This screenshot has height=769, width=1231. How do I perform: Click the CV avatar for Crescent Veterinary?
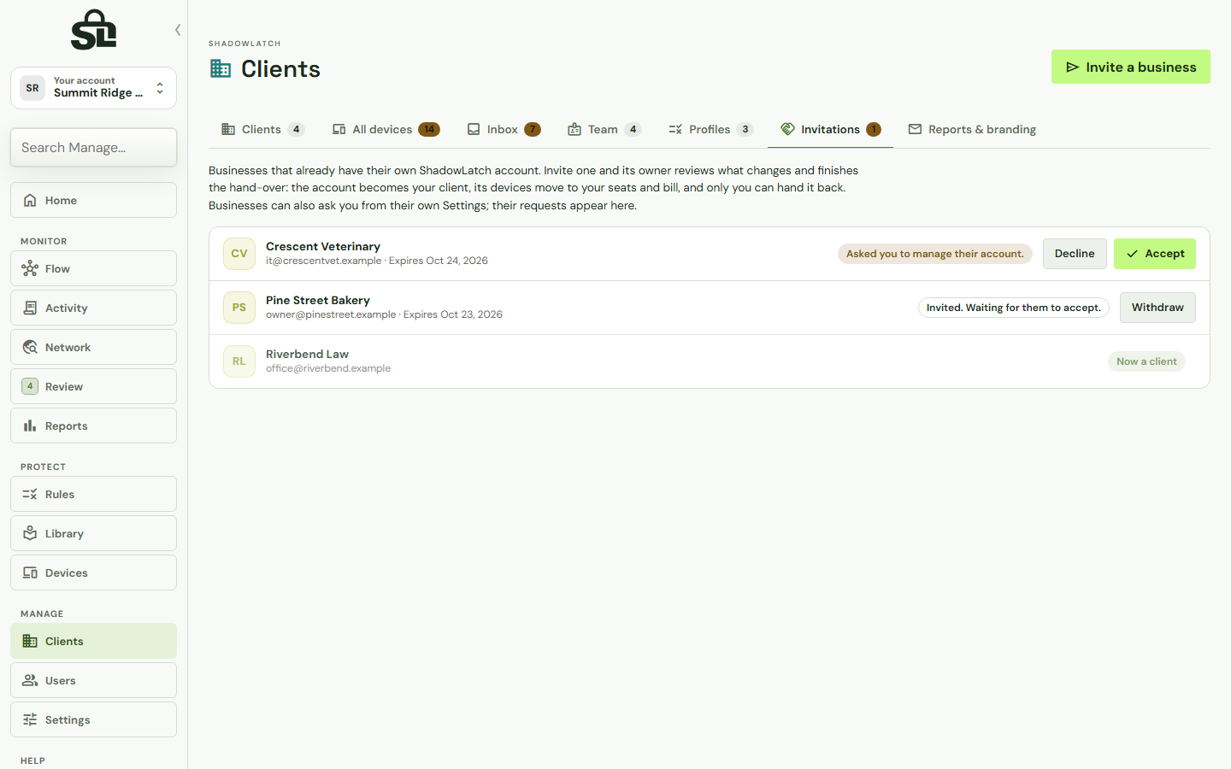pos(239,254)
